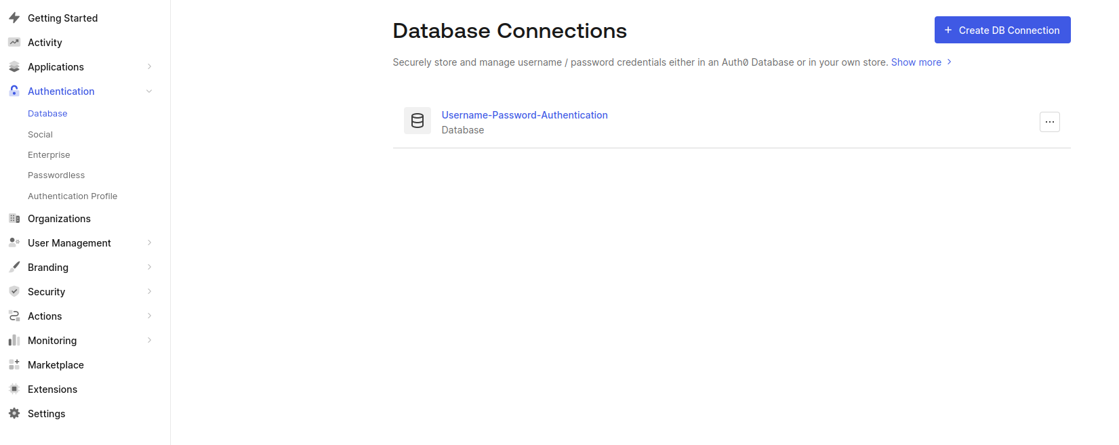
Task: Click the Marketplace icon in sidebar
Action: click(x=14, y=364)
